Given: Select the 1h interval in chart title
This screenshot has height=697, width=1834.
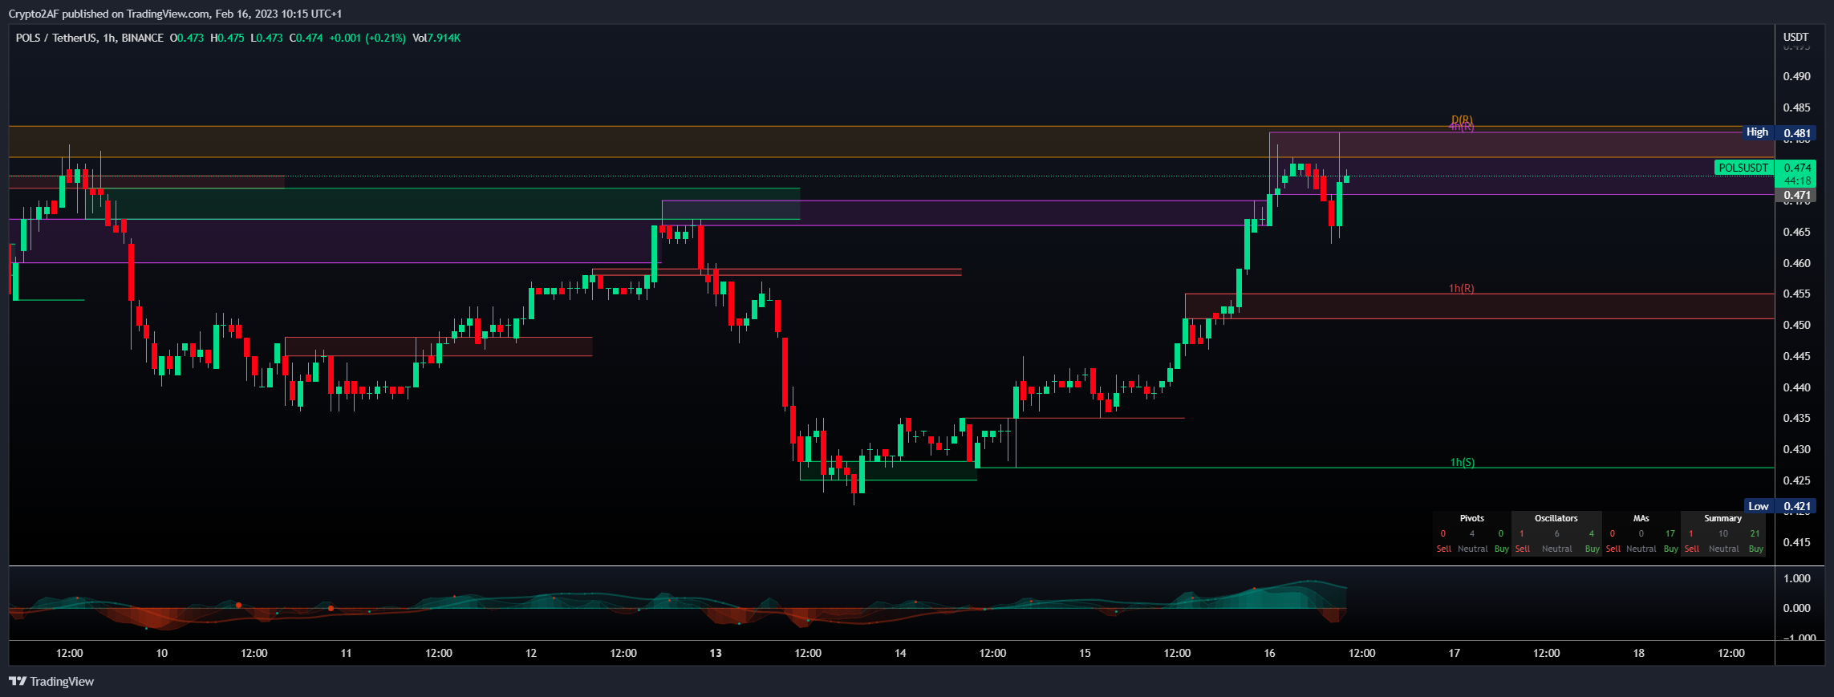Looking at the screenshot, I should click(109, 38).
